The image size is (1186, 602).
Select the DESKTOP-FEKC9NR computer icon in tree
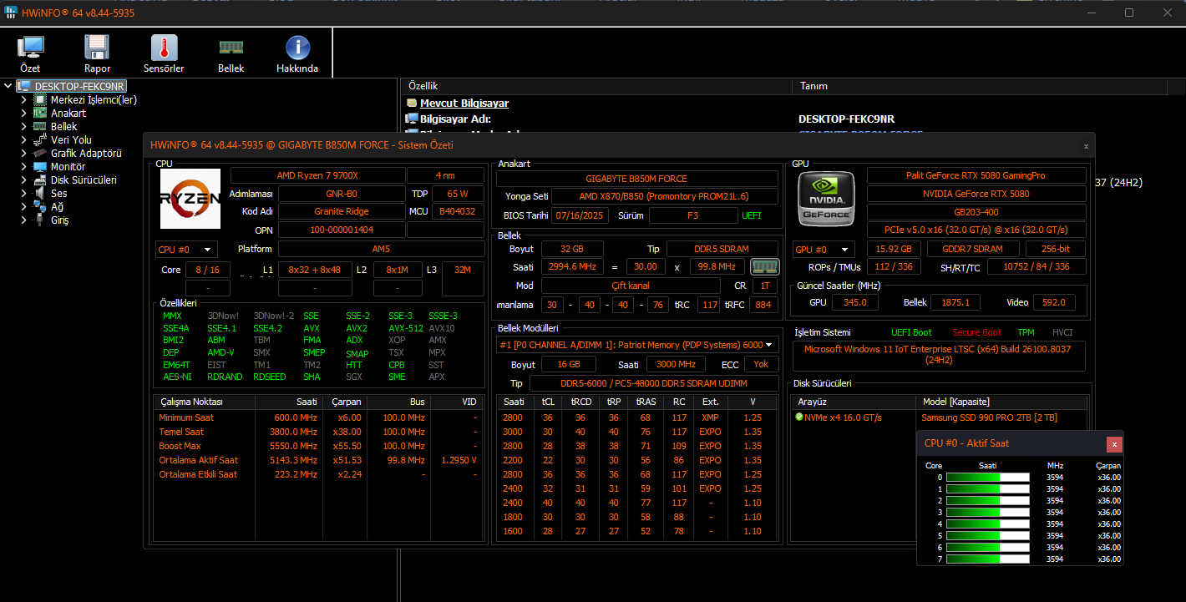pyautogui.click(x=23, y=86)
